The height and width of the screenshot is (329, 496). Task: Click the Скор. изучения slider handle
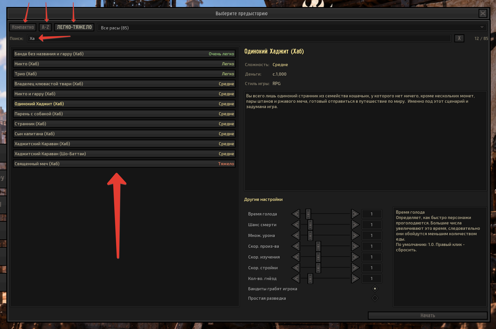(318, 257)
